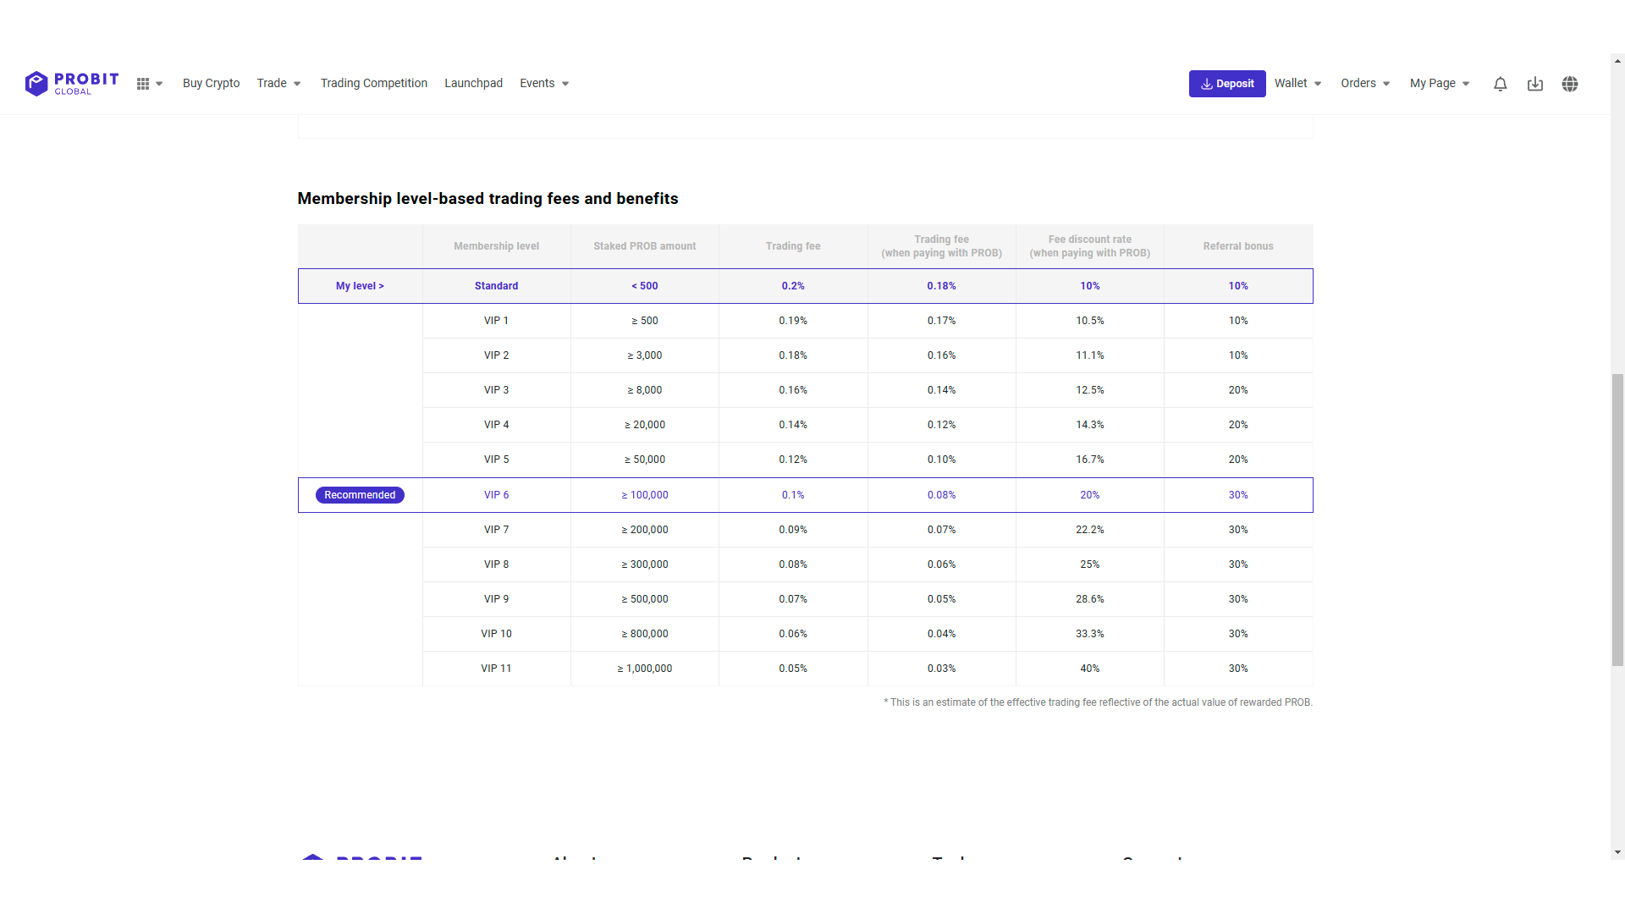1625x914 pixels.
Task: Click the Deposit button
Action: 1227,84
